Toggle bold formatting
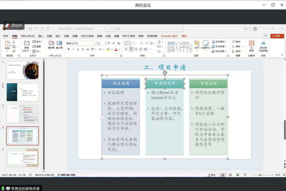 pyautogui.click(x=69, y=49)
